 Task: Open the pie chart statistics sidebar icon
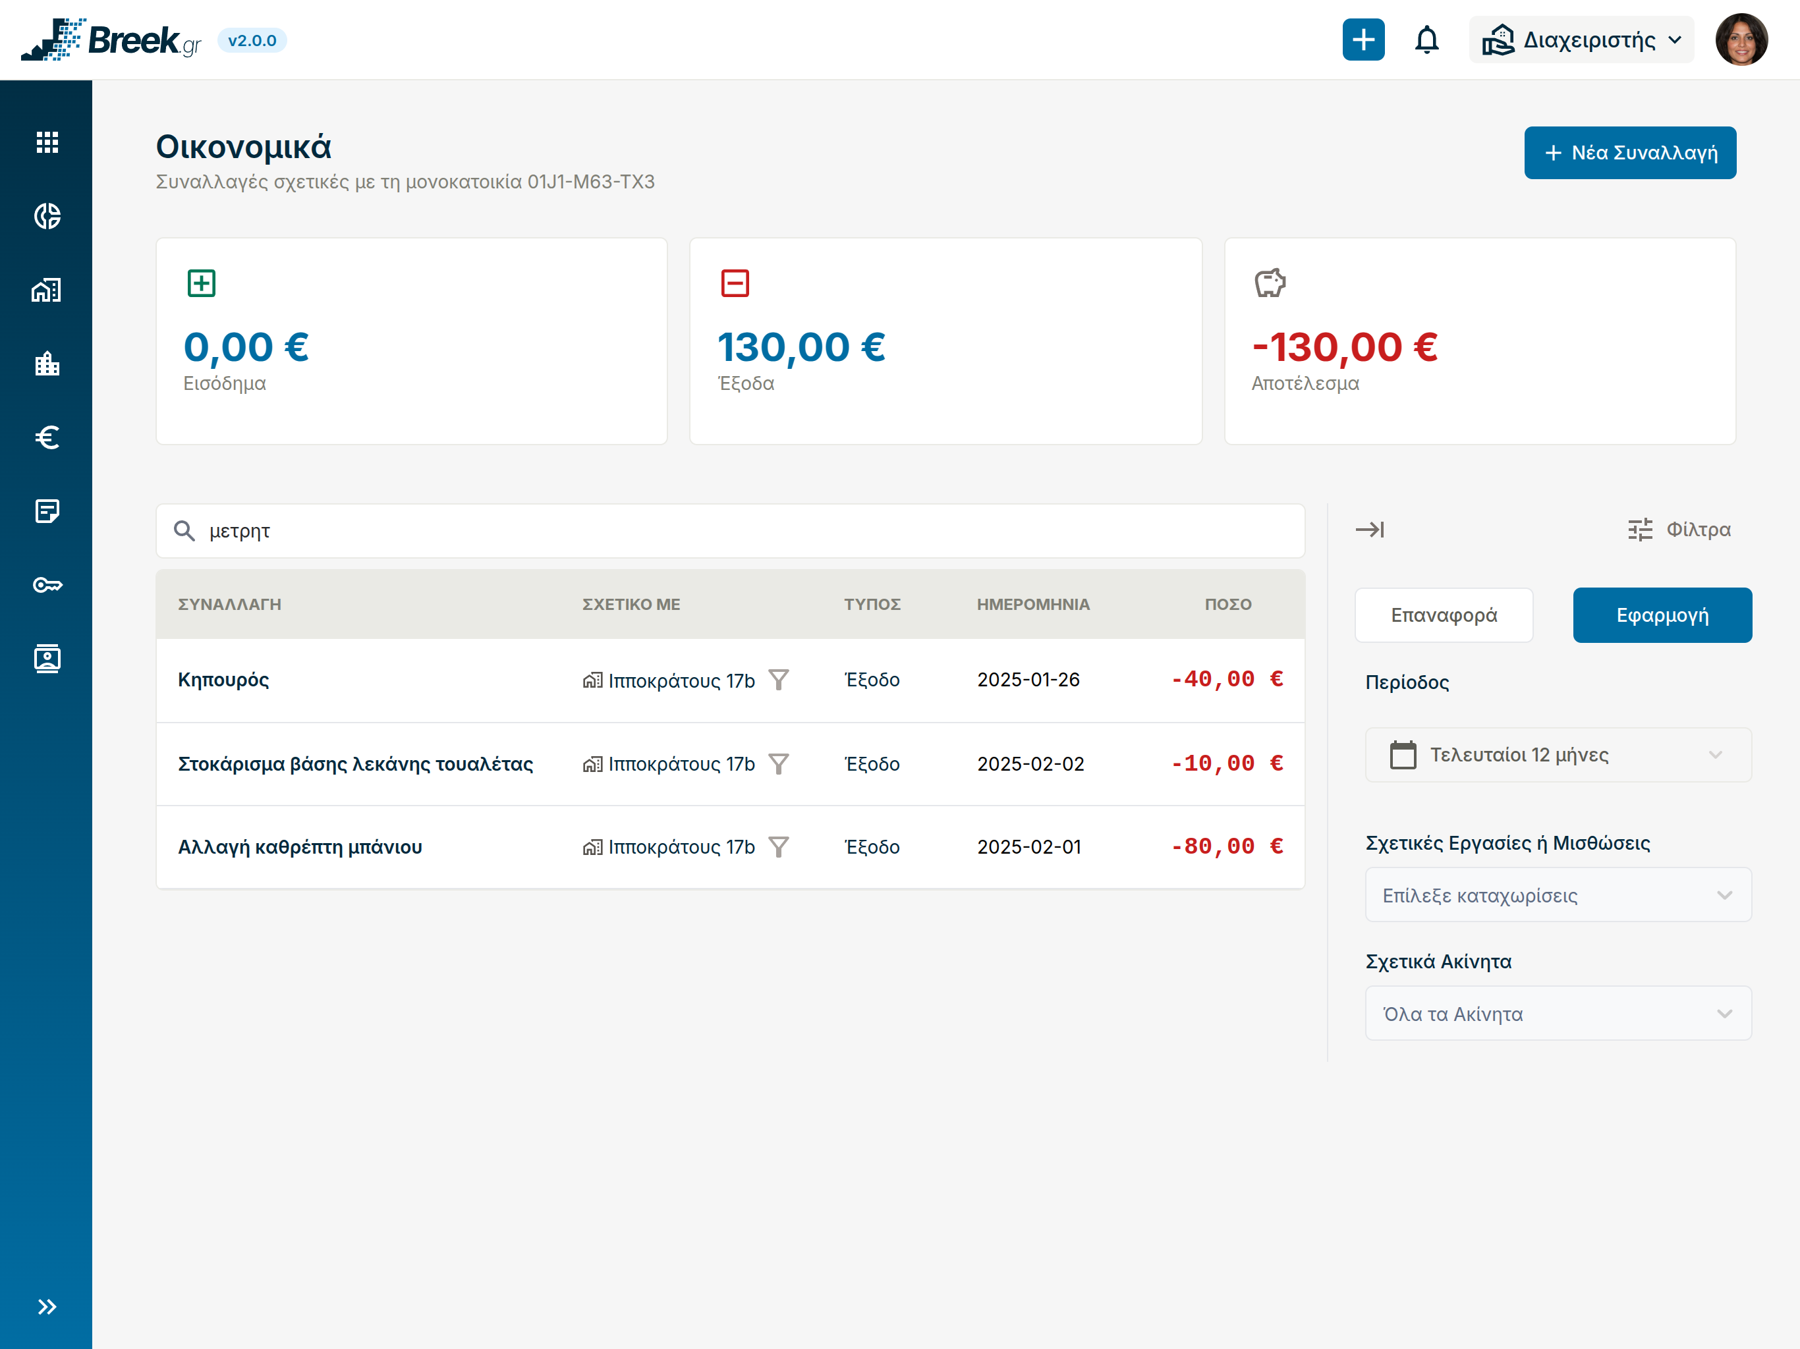click(47, 215)
